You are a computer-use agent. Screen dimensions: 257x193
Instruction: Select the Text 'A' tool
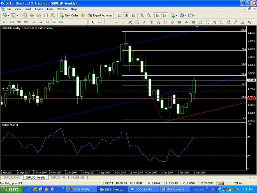pos(144,22)
